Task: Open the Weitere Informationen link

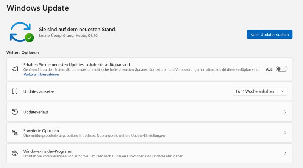Action: (x=41, y=74)
